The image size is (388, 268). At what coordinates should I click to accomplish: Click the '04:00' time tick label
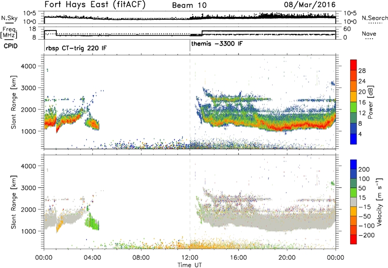tap(93, 257)
